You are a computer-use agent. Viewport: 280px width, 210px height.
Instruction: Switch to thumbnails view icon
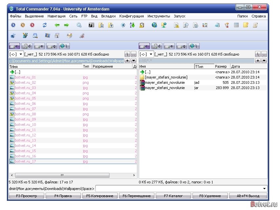point(205,25)
